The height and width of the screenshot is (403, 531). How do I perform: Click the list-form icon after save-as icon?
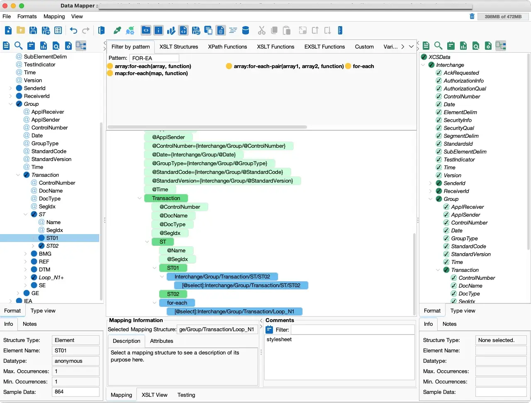pyautogui.click(x=58, y=30)
